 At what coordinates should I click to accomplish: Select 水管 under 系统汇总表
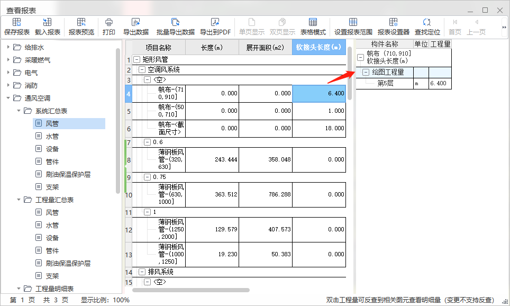tap(52, 136)
